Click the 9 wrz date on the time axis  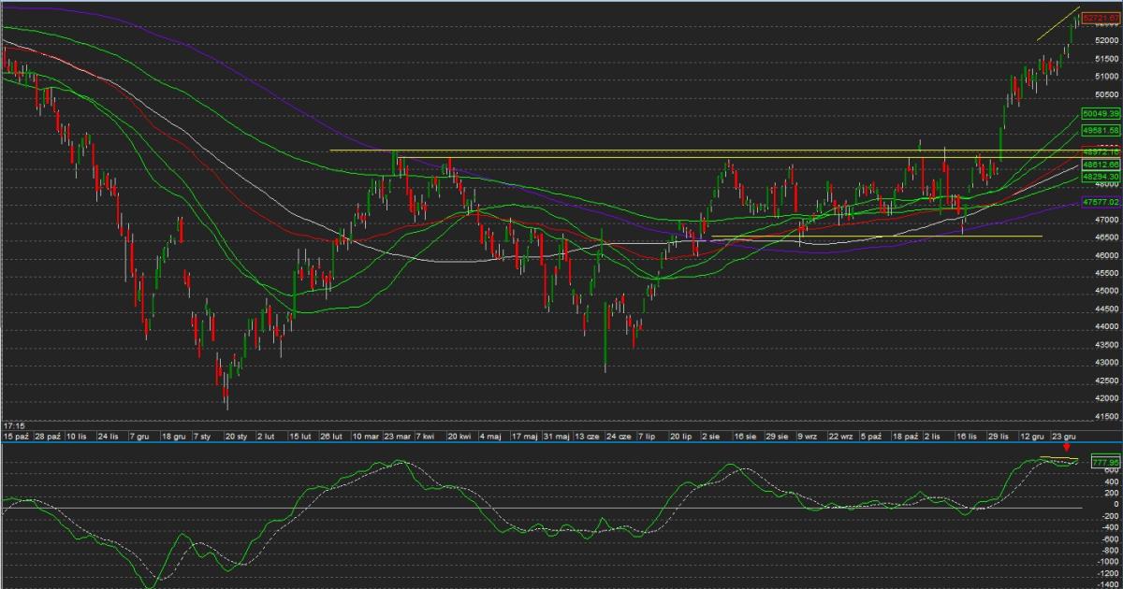tap(807, 437)
